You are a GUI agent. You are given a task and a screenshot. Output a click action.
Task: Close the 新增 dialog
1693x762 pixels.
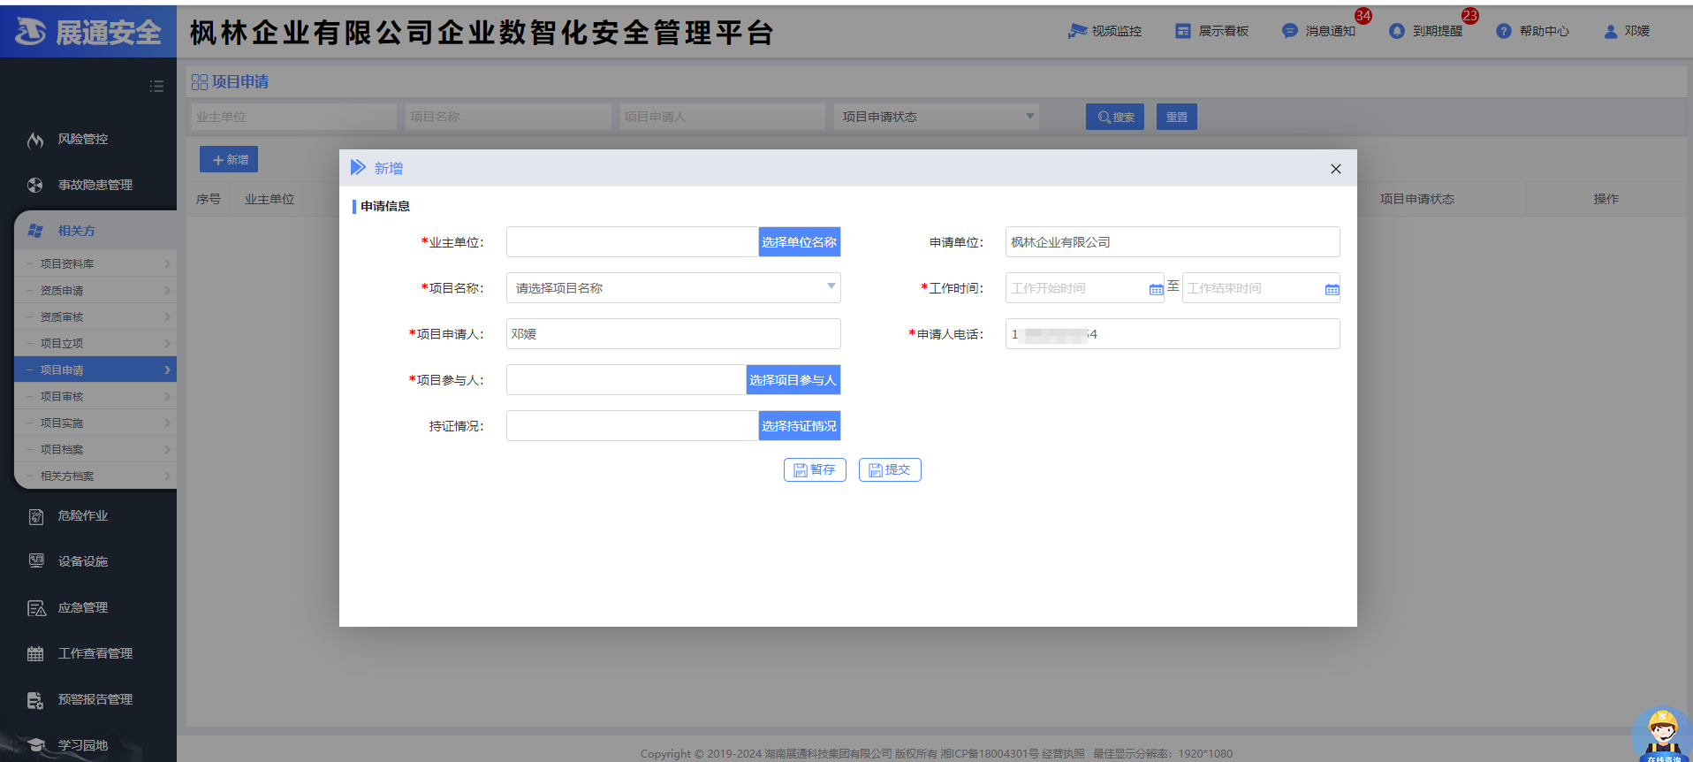1335,169
